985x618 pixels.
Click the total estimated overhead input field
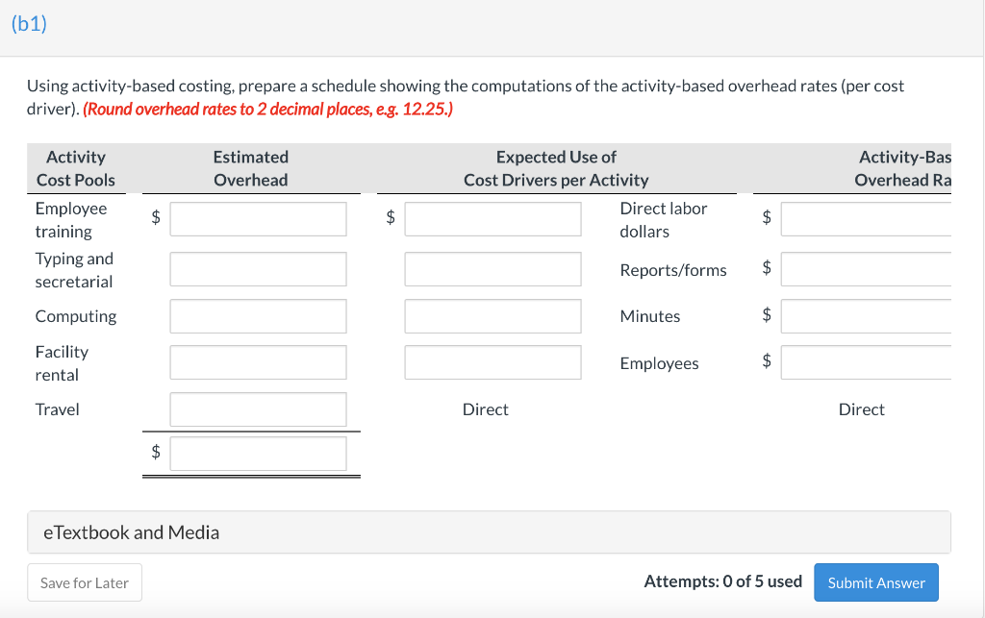click(258, 453)
